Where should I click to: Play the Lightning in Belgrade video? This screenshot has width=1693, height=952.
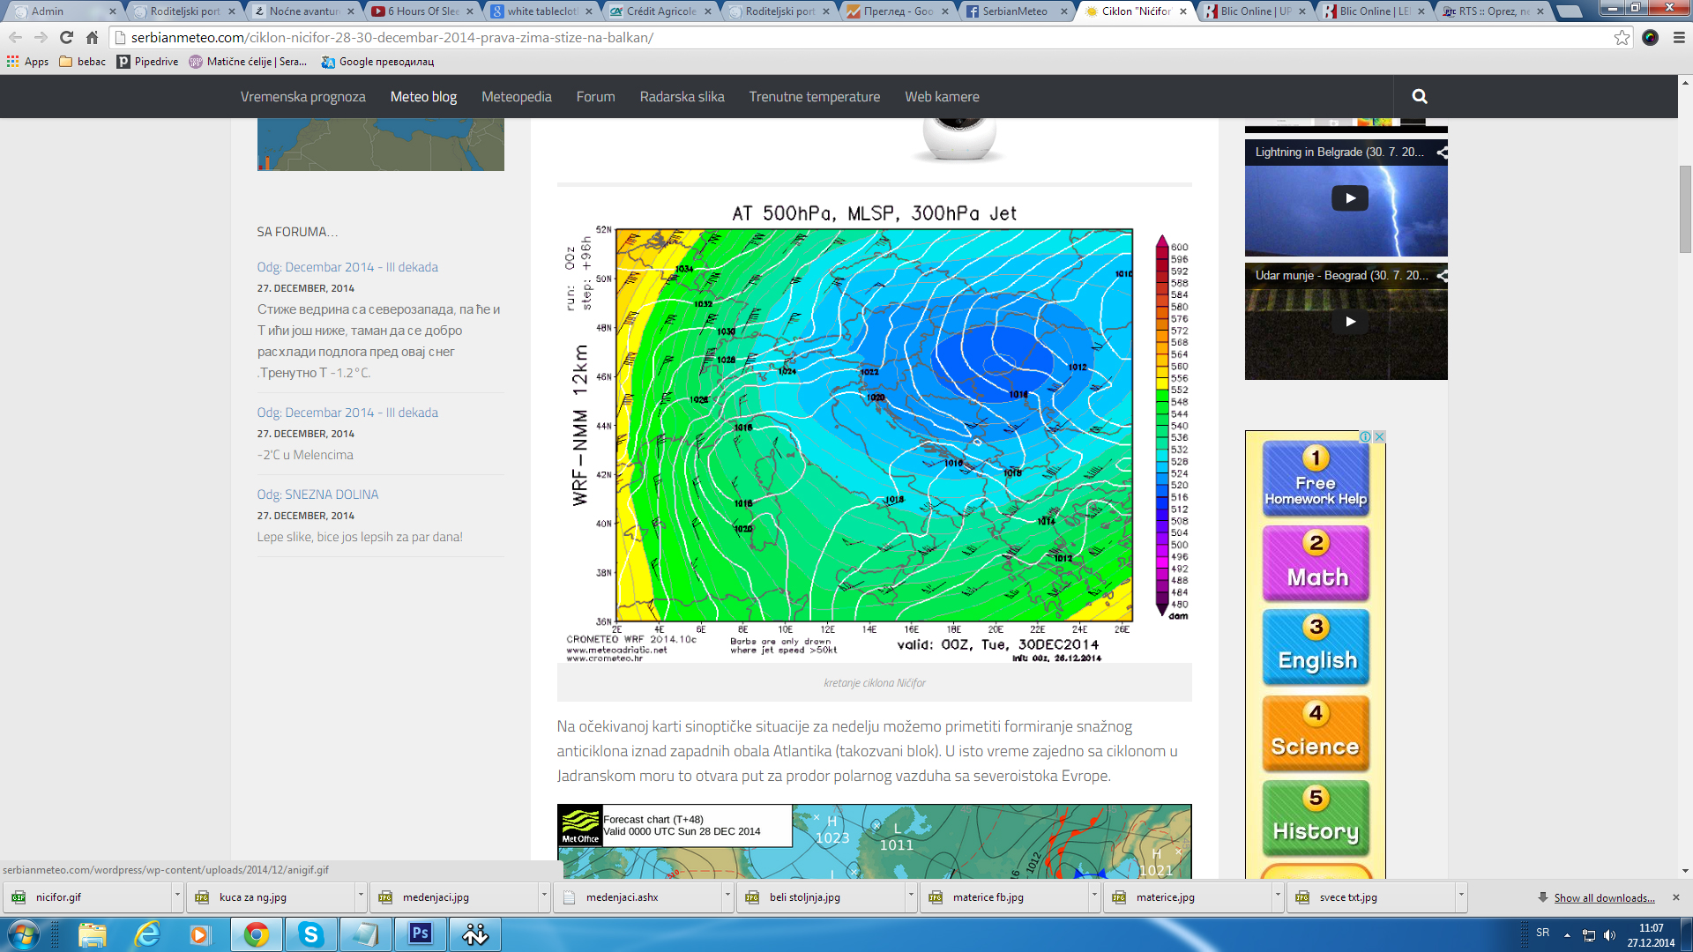(x=1349, y=198)
